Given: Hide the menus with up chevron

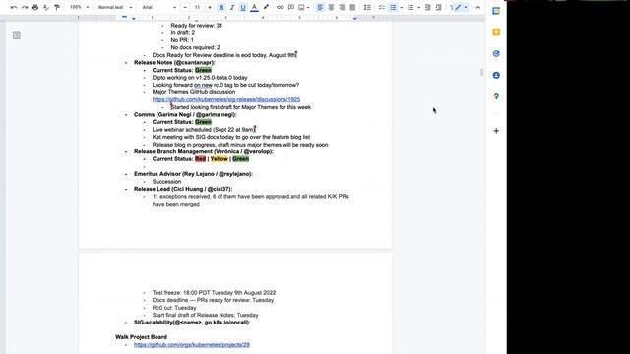Looking at the screenshot, I should click(x=478, y=7).
